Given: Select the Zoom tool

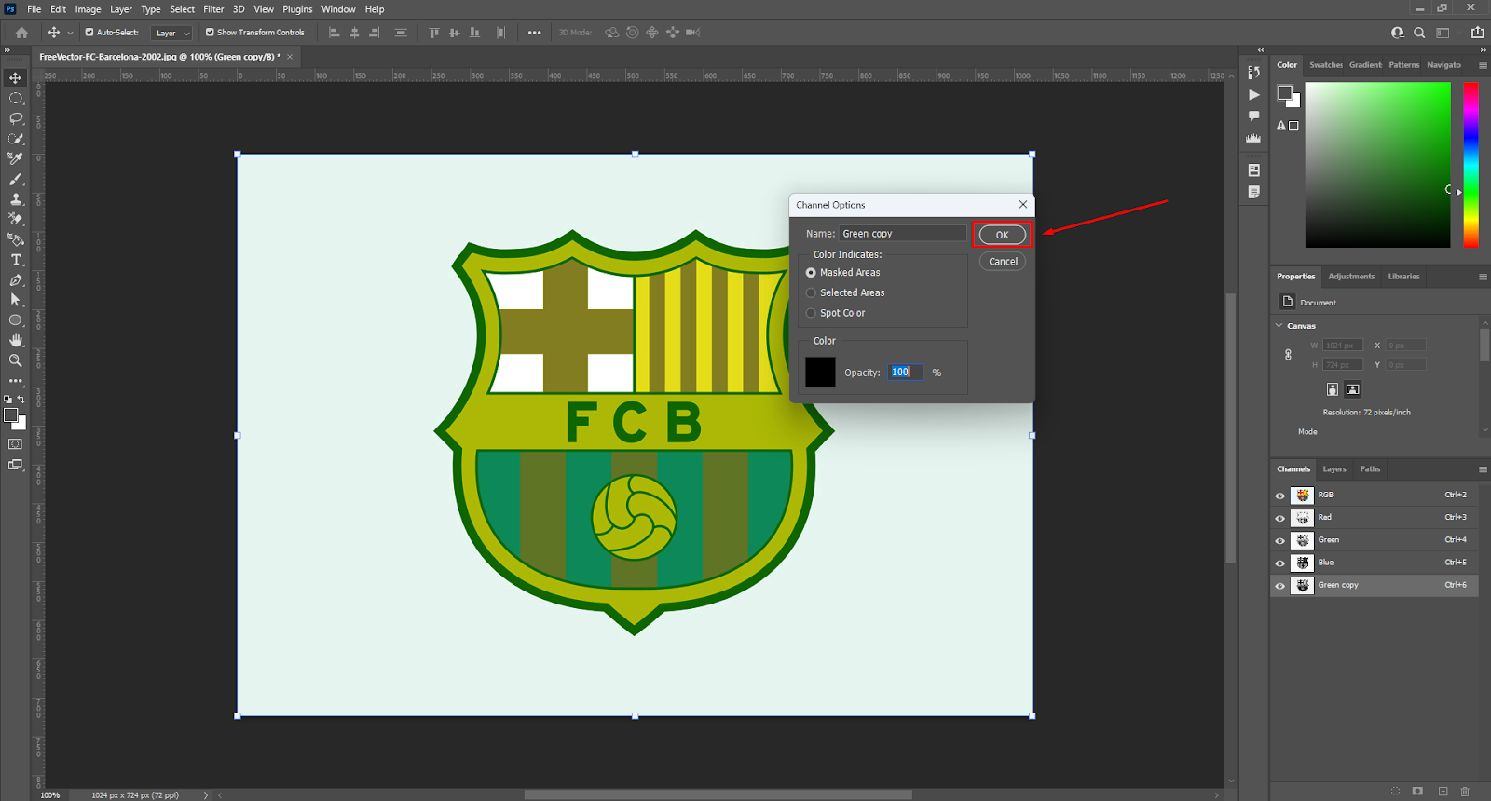Looking at the screenshot, I should (15, 360).
